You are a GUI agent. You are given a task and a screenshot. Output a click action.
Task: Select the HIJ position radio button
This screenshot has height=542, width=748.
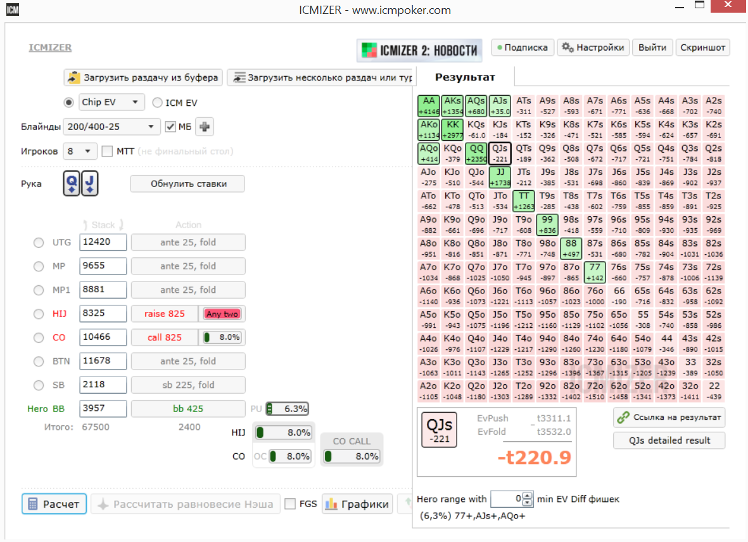(x=39, y=314)
